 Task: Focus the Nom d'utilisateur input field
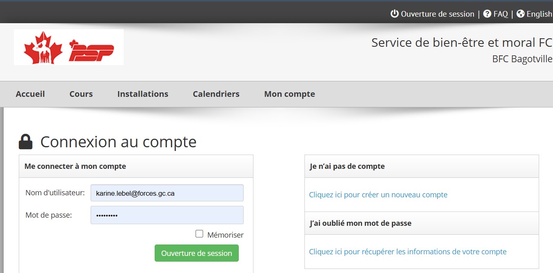tap(167, 193)
